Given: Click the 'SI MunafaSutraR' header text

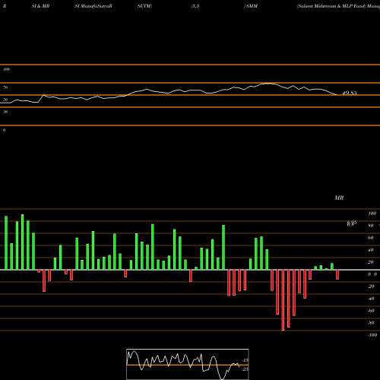Looking at the screenshot, I should tap(93, 6).
